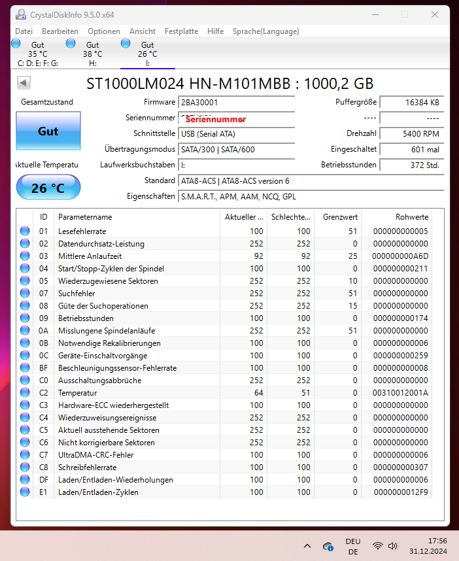This screenshot has height=561, width=459.
Task: Show hidden tray icons chevron
Action: 307,546
